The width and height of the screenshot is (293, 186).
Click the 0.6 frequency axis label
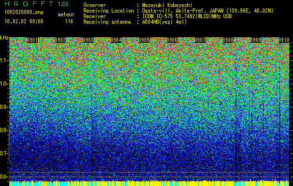point(4,177)
